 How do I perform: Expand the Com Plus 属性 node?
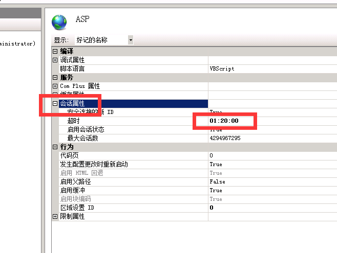click(x=55, y=86)
